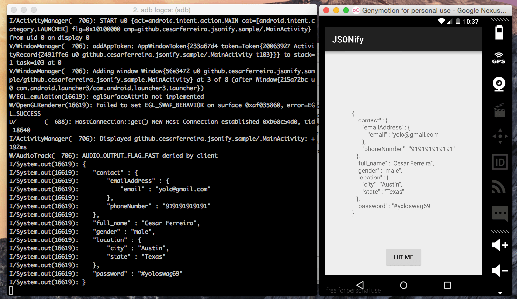Open the GPS location widget
The image size is (517, 299).
pos(499,59)
